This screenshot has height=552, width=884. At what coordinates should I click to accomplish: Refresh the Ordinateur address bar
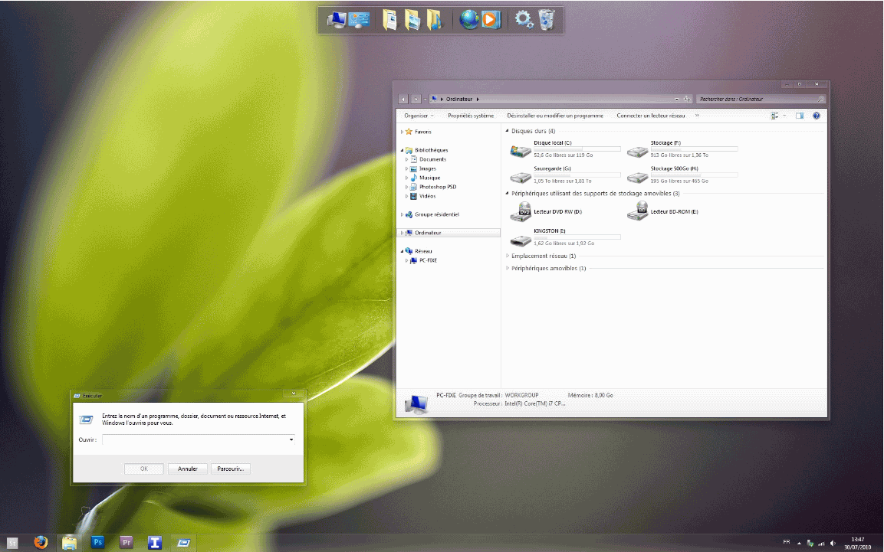point(687,99)
